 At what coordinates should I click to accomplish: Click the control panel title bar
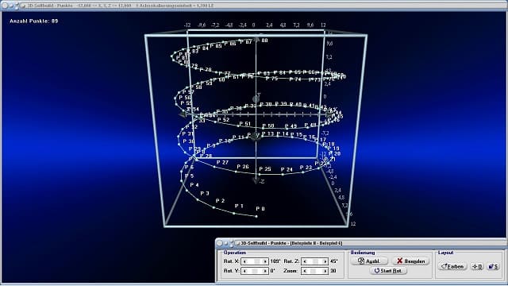click(361, 243)
